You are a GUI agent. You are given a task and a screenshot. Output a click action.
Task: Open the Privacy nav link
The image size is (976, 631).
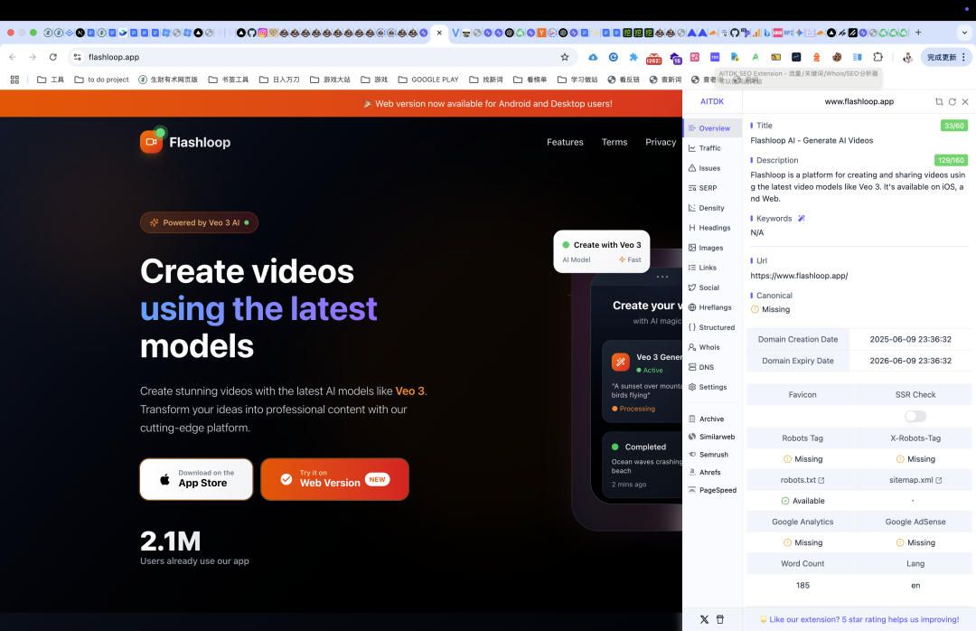[661, 142]
